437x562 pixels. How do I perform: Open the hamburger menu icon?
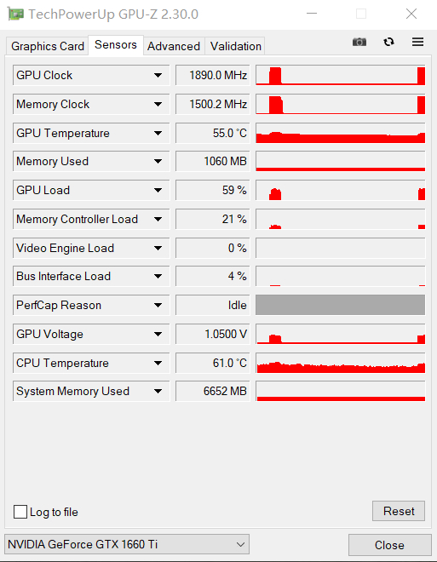click(x=417, y=42)
